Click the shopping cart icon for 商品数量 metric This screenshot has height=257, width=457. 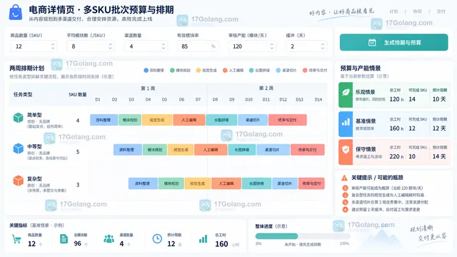16,239
